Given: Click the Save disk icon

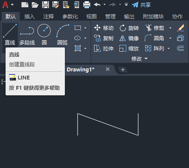Looking at the screenshot, I should (x=46, y=5).
